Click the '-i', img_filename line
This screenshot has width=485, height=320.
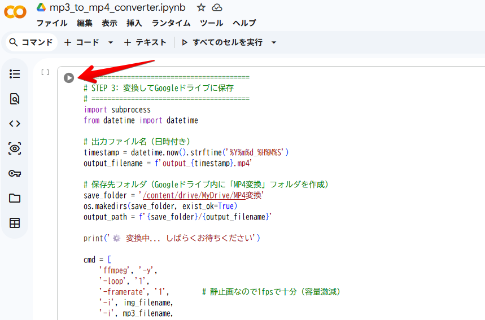click(136, 303)
